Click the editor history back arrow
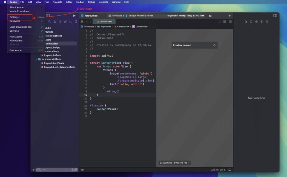This screenshot has height=177, width=287. pos(87,22)
